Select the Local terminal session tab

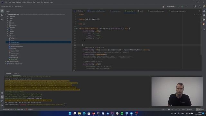point(15,73)
